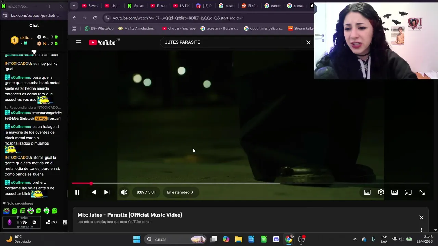Image resolution: width=438 pixels, height=246 pixels.
Task: Switch to the '(16) D' tab
Action: click(204, 6)
